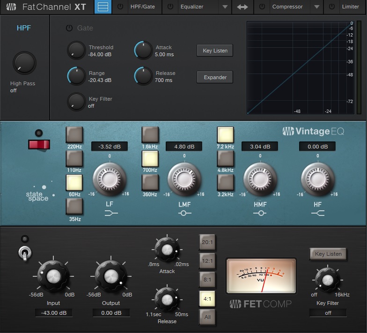
Task: Select 110Hz LF frequency button
Action: [74, 158]
